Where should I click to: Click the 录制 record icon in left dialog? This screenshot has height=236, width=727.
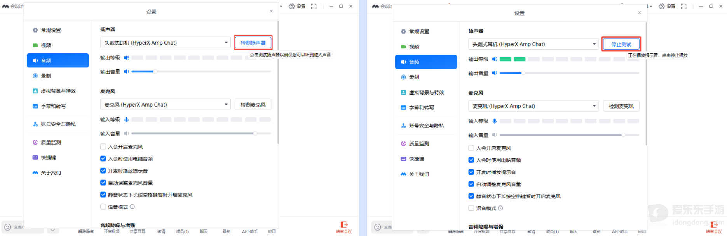click(35, 76)
